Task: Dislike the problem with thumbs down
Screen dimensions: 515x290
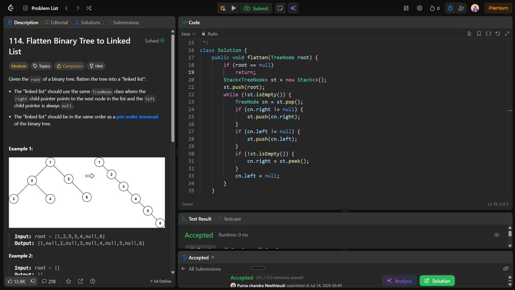Action: 32,281
